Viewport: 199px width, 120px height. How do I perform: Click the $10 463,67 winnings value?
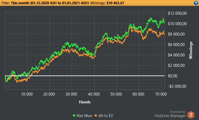point(115,3)
